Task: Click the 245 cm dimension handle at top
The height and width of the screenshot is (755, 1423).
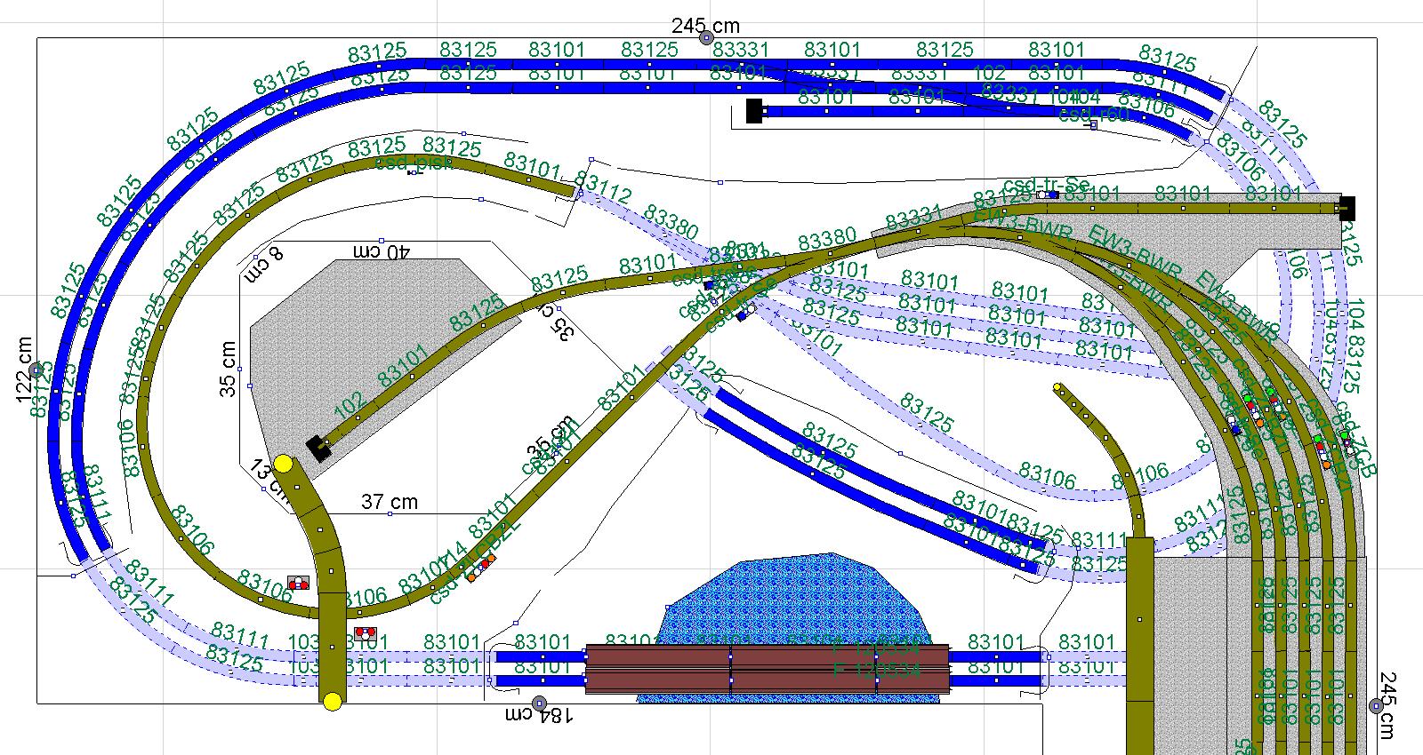Action: pyautogui.click(x=705, y=37)
